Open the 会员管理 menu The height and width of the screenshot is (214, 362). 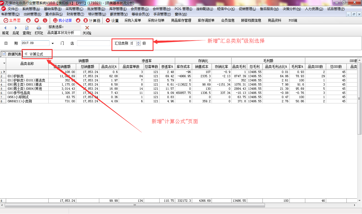140,9
